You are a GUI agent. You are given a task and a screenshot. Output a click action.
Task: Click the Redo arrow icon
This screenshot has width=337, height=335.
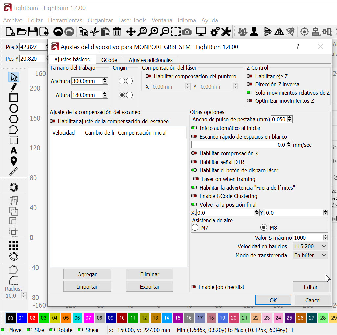[x=69, y=32]
